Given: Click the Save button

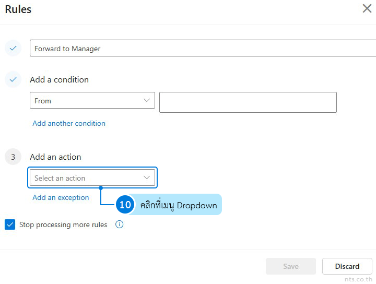Looking at the screenshot, I should 291,266.
